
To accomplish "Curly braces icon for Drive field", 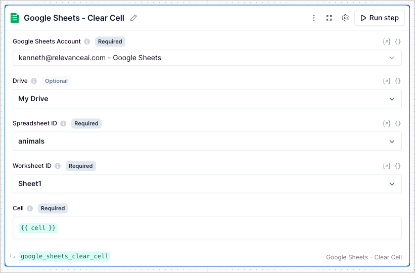I will (397, 81).
